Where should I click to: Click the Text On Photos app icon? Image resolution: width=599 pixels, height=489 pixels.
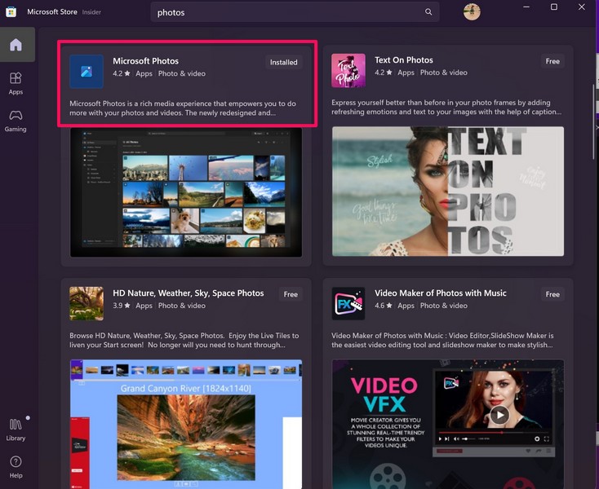coord(348,71)
